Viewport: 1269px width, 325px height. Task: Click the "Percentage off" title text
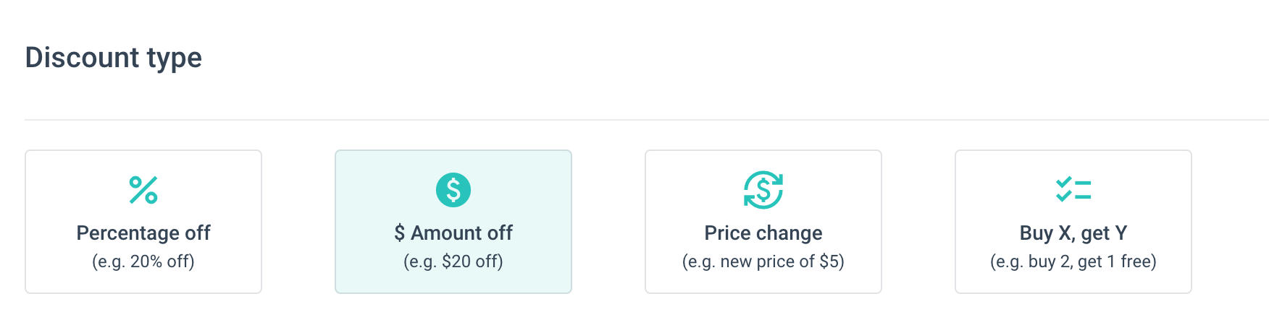click(143, 233)
